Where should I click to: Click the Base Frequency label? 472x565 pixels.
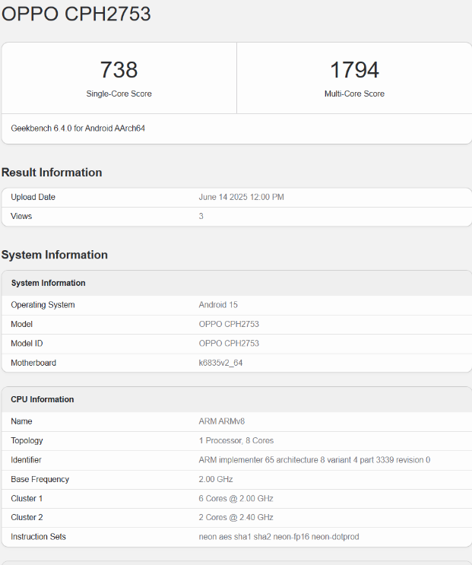coord(40,479)
